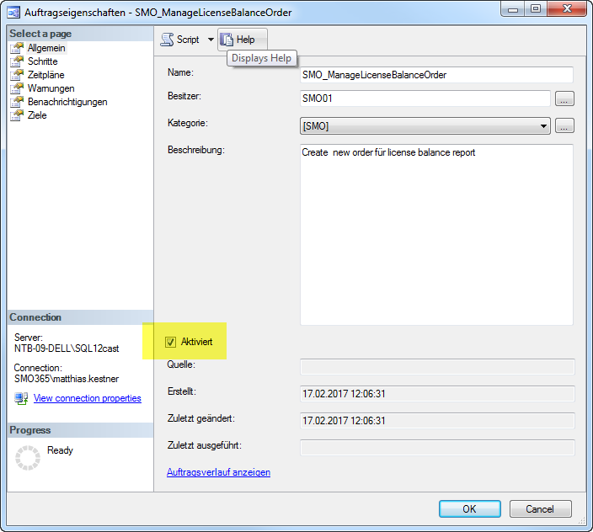Click into the Besitzer text field
Screen dimensions: 593x532
(x=425, y=99)
